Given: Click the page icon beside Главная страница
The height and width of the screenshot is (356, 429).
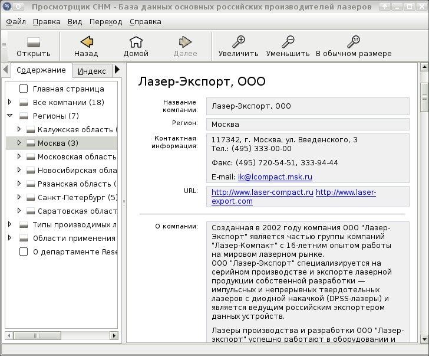Looking at the screenshot, I should 24,89.
